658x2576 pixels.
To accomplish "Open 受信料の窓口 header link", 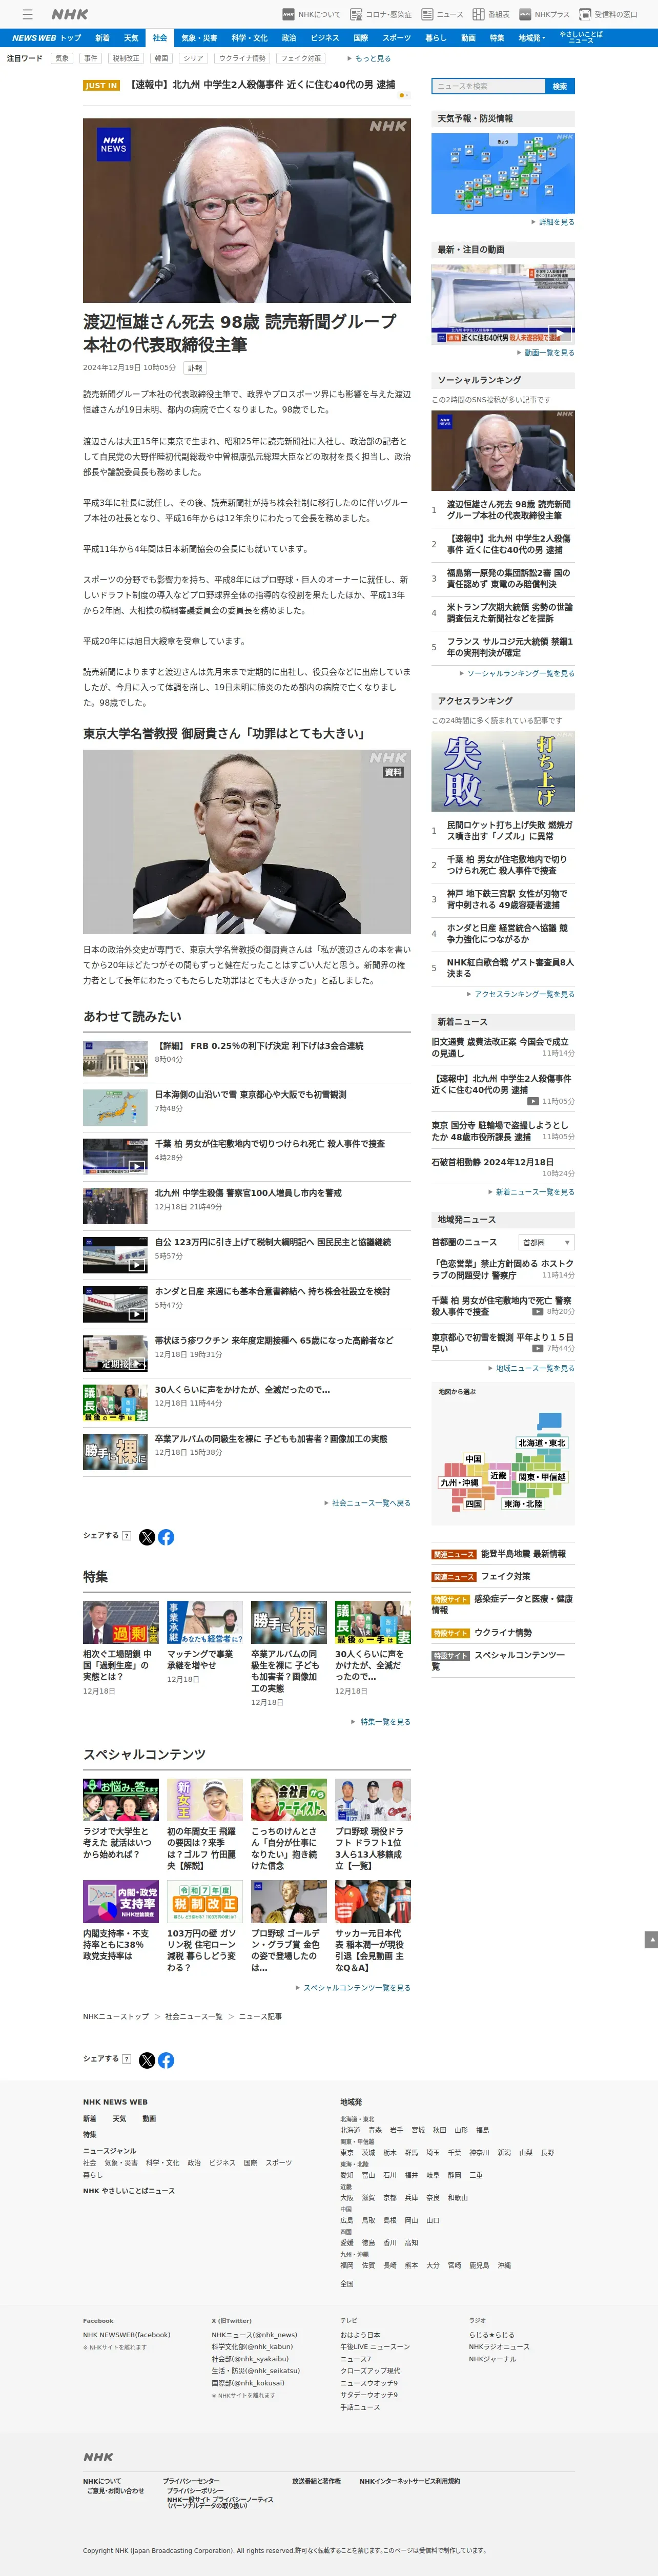I will tap(608, 14).
